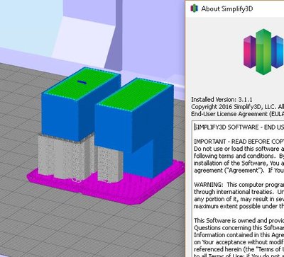Viewport: 284px width, 257px height.
Task: Click the 'This Software is owned and provid' line
Action: [x=239, y=220]
